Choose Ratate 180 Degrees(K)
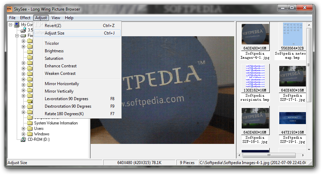The width and height of the screenshot is (322, 175). coord(78,114)
